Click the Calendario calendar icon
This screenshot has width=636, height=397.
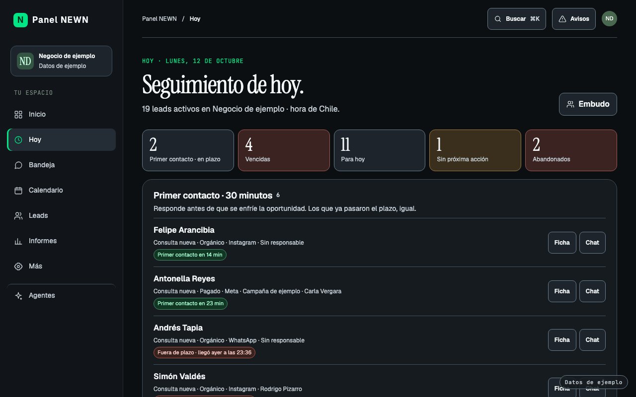pos(18,191)
